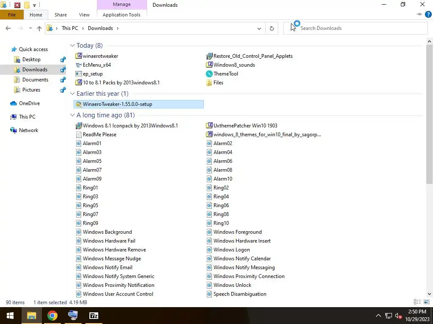Select the Files folder icon
433x324 pixels.
[209, 83]
